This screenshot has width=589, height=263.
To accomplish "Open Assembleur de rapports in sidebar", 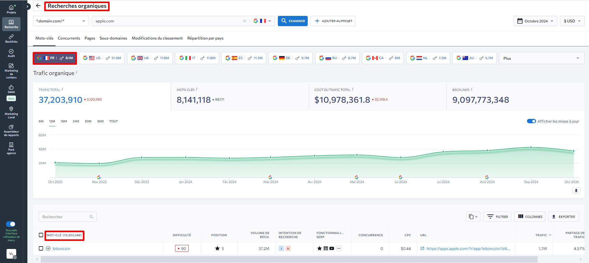I will pyautogui.click(x=11, y=130).
